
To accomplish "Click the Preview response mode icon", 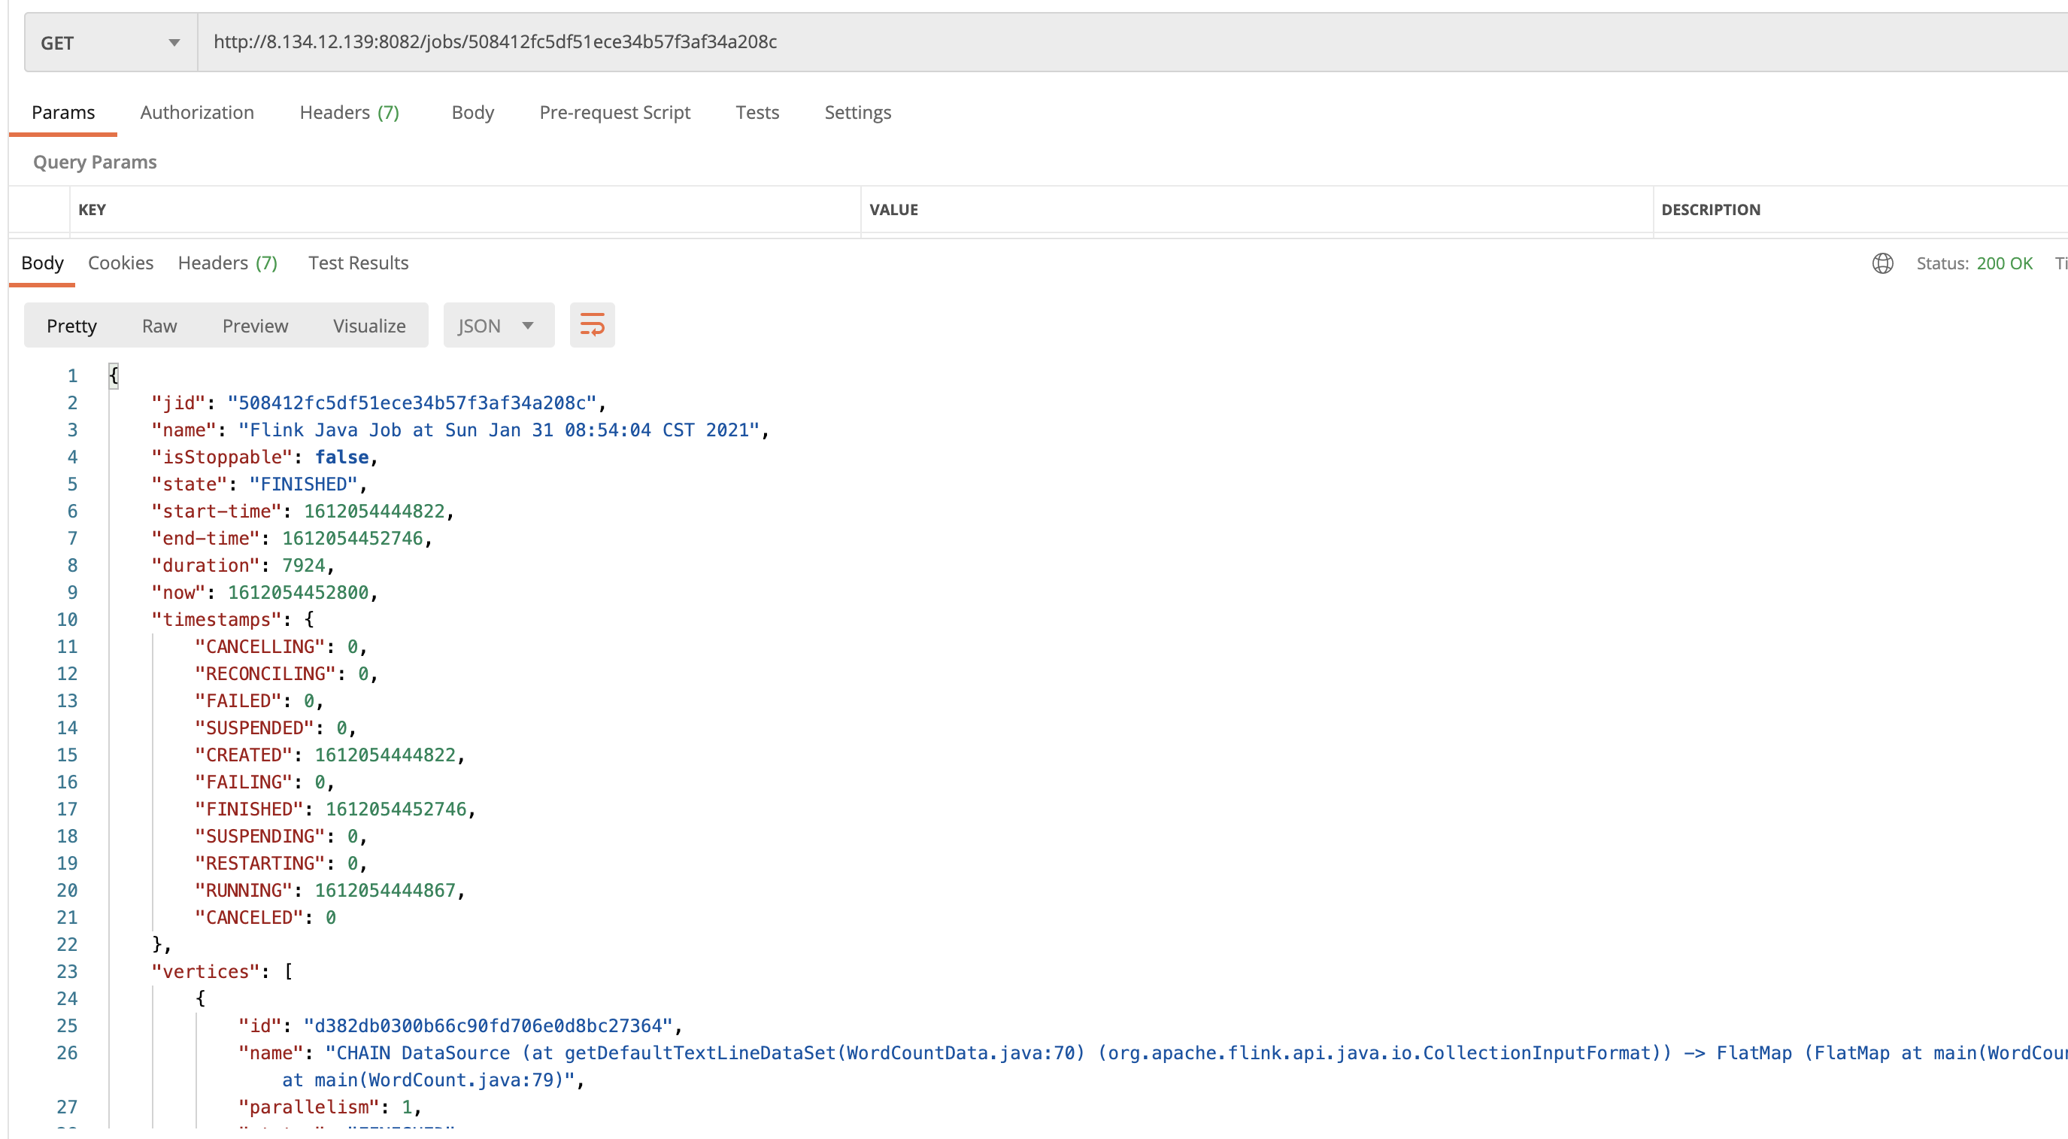I will [253, 326].
